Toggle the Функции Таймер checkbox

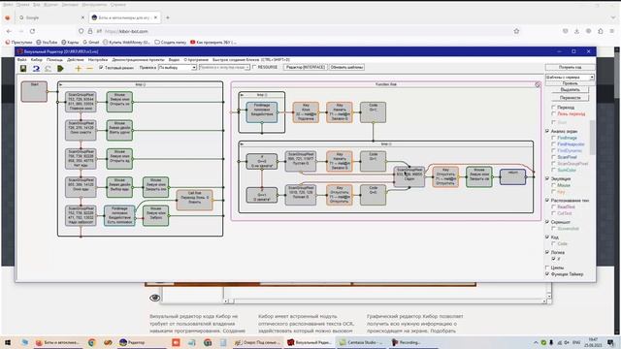pos(547,273)
